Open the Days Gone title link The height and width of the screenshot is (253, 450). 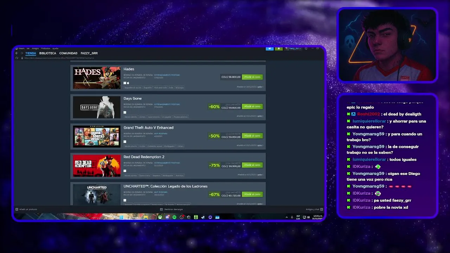pos(133,98)
